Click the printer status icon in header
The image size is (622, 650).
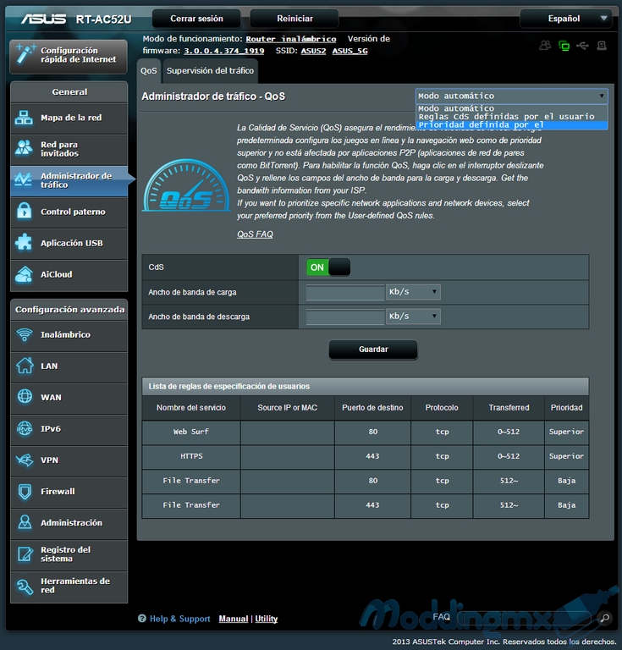tap(602, 45)
